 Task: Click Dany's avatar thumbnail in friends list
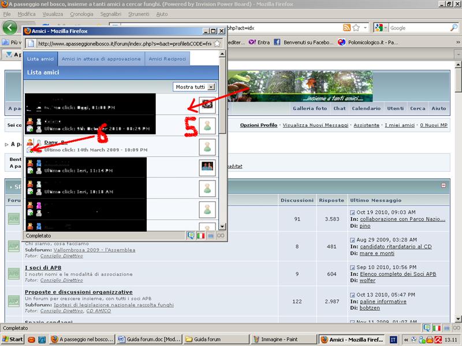pyautogui.click(x=207, y=146)
